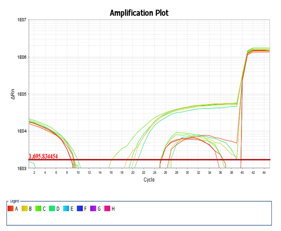Click the cycle 40 x-axis tick
The height and width of the screenshot is (231, 281).
click(x=242, y=173)
